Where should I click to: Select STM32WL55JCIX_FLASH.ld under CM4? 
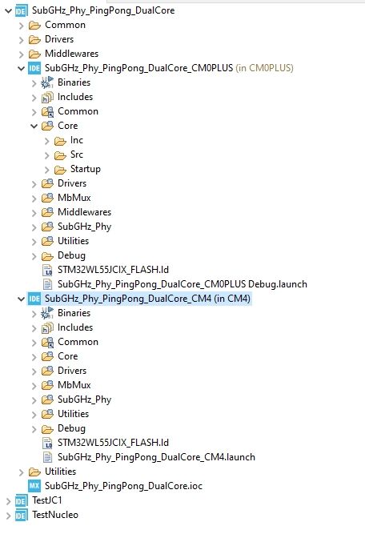point(113,443)
